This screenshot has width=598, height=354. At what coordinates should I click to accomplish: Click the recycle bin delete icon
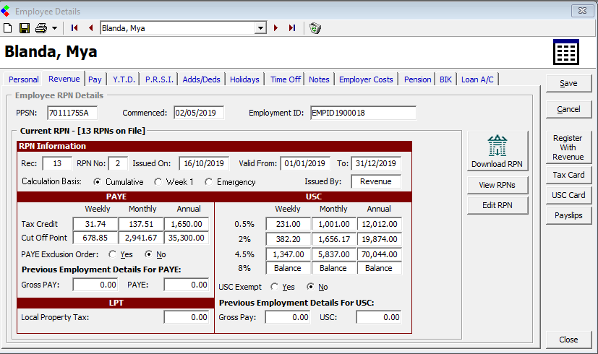[315, 28]
